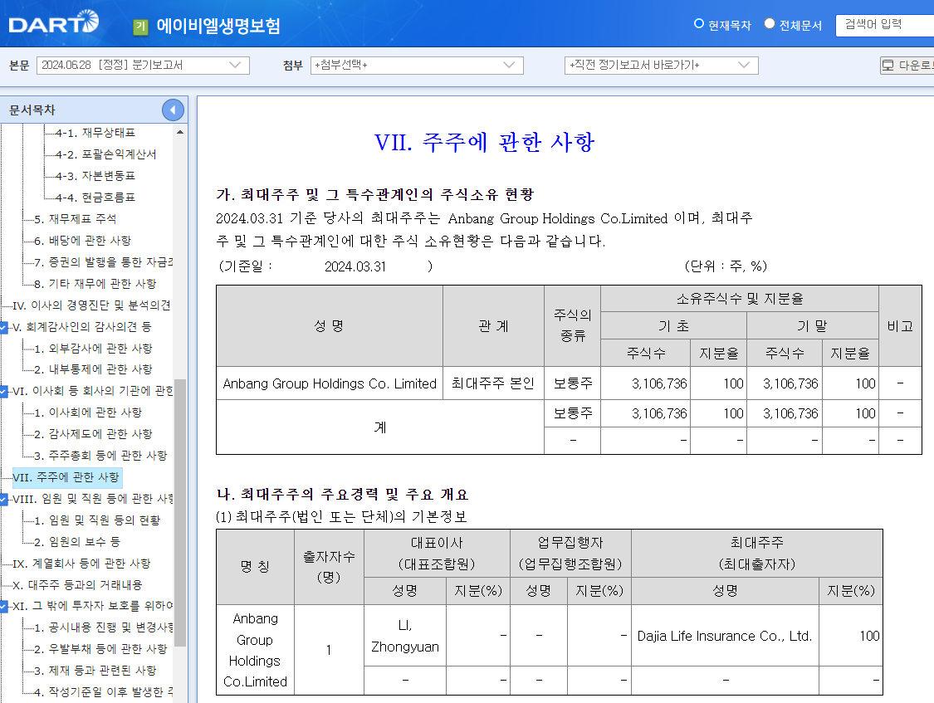The height and width of the screenshot is (703, 934).
Task: Collapse the XI. 그 밖에 투자자 보호 node
Action: point(3,606)
